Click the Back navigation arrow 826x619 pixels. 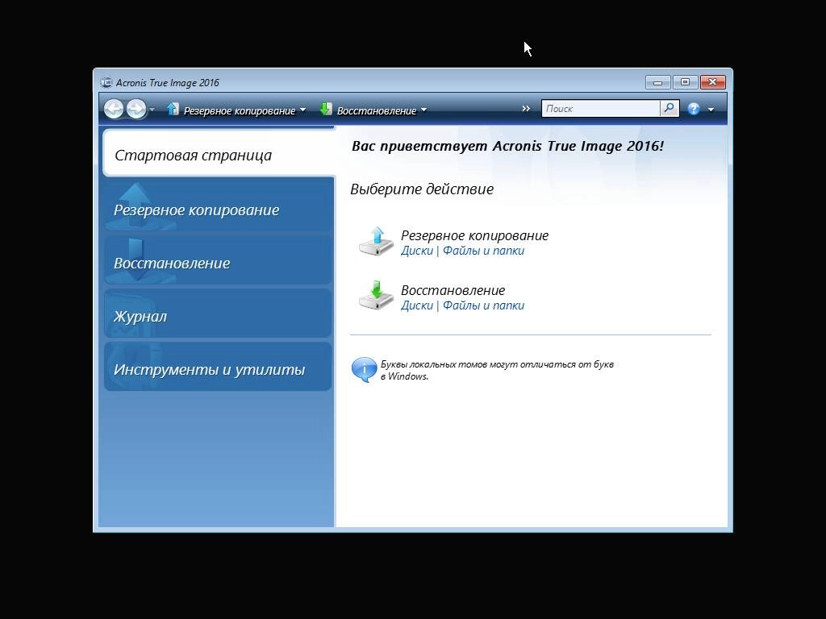pyautogui.click(x=114, y=109)
